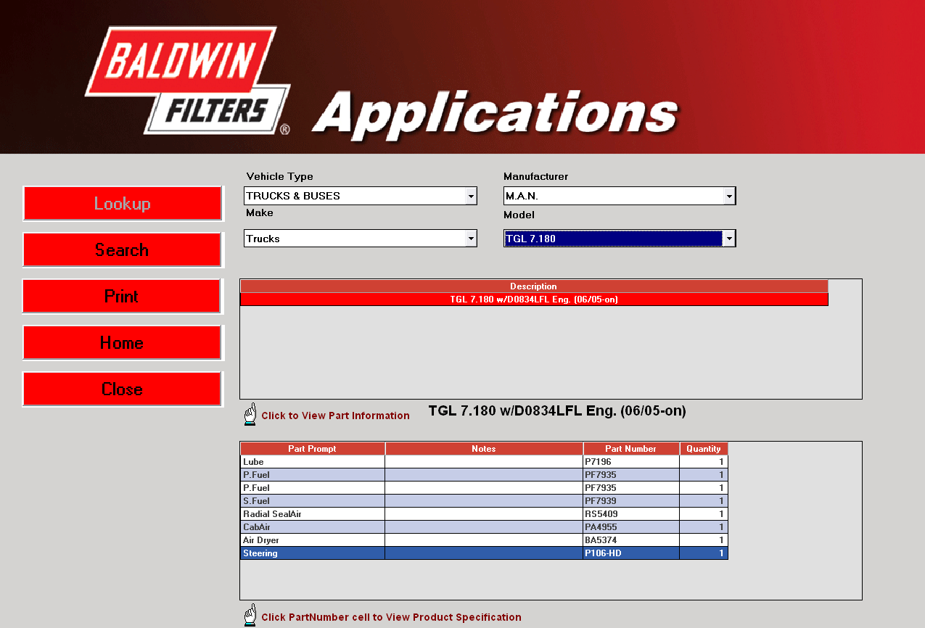Open the Vehicle Type dropdown
The width and height of the screenshot is (925, 628).
(x=471, y=196)
